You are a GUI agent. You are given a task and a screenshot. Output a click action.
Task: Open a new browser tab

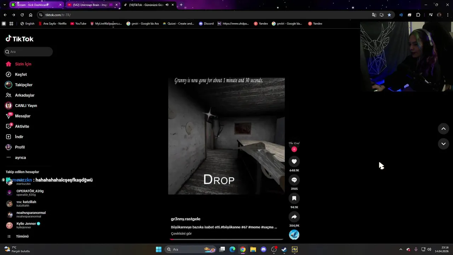coord(181,5)
